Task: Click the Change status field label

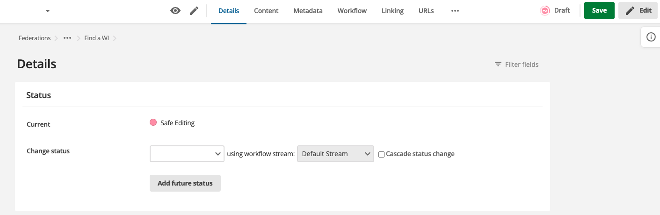Action: [x=48, y=151]
